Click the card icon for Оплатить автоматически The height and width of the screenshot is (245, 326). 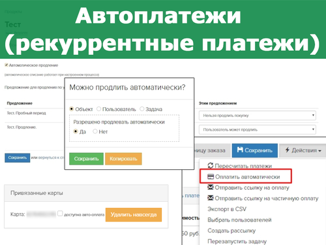click(211, 176)
